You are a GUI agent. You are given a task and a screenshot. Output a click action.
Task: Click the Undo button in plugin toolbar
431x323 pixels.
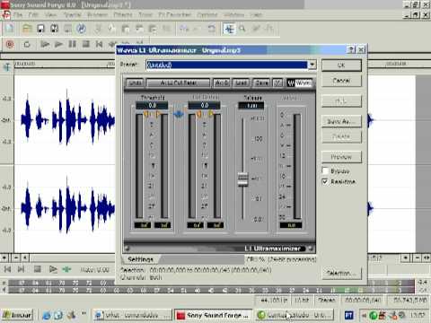[x=135, y=83]
